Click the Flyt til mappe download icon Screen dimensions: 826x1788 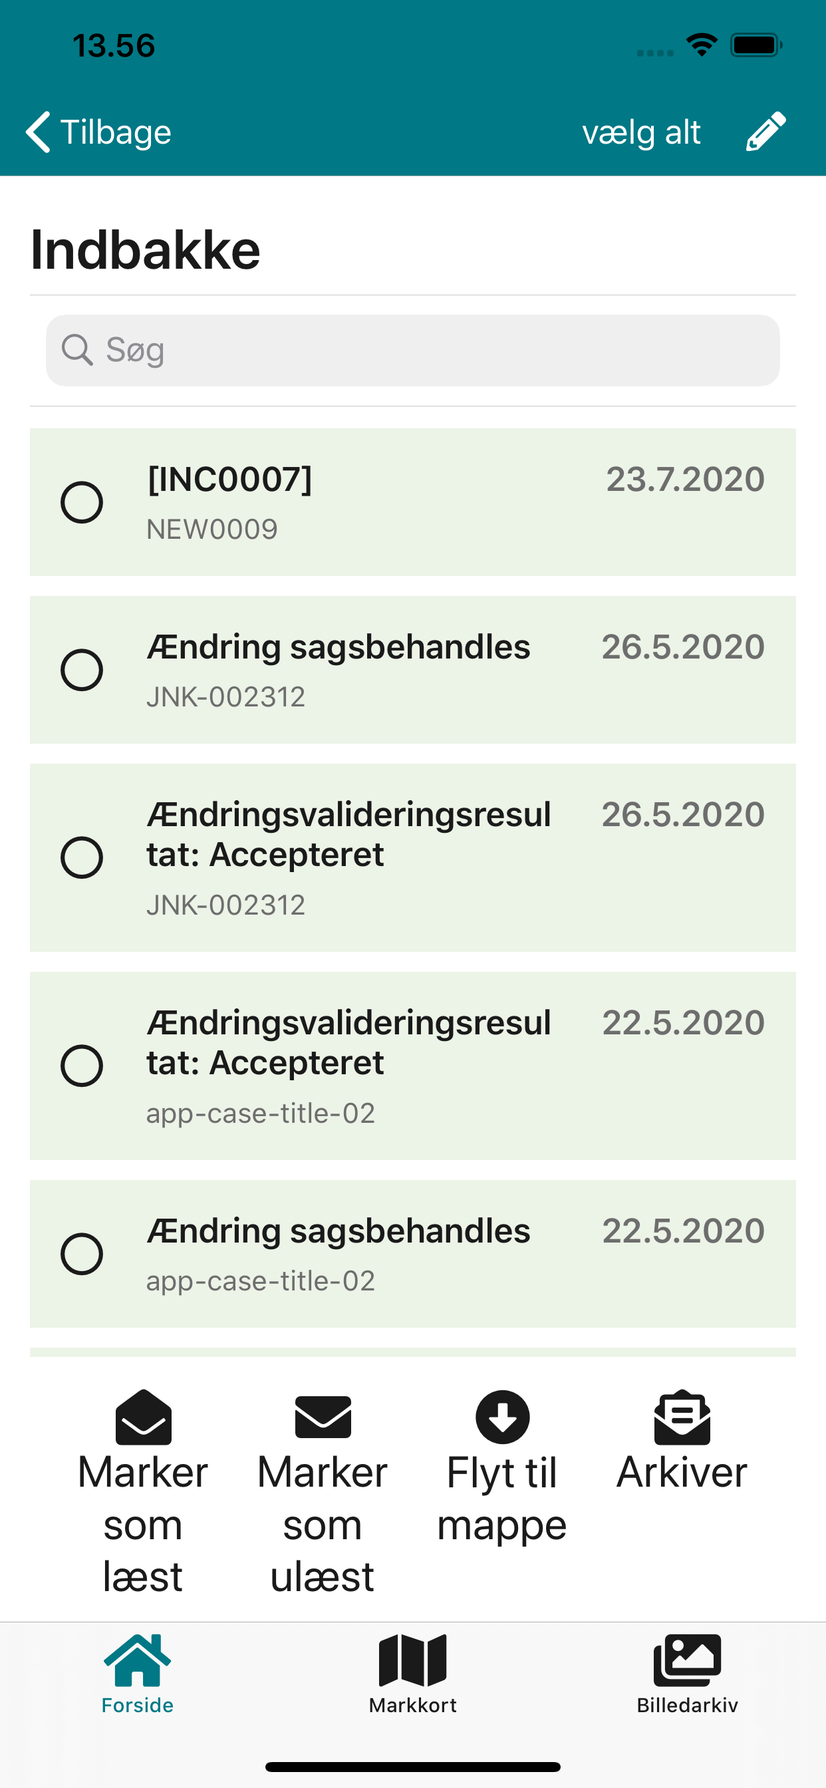click(x=503, y=1417)
